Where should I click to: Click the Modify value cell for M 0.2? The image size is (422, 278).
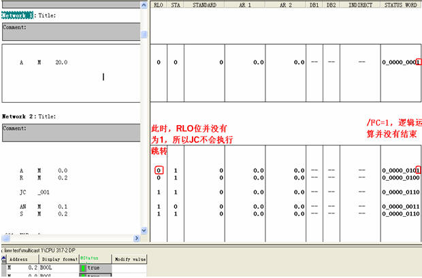point(129,268)
